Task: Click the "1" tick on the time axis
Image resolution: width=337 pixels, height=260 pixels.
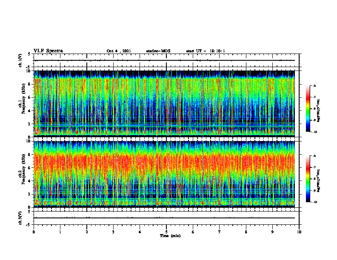Action: point(60,232)
